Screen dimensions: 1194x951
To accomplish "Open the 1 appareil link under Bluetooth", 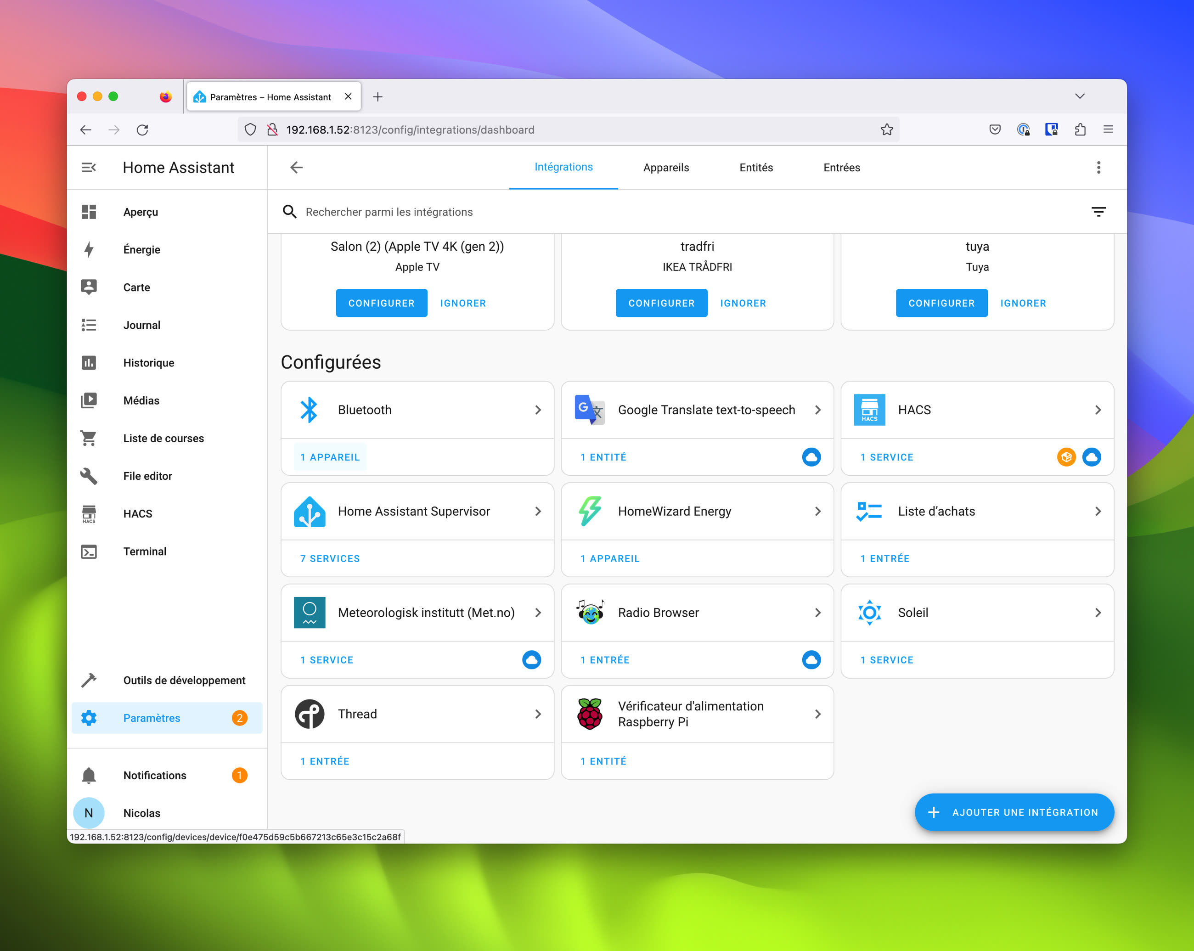I will tap(330, 457).
